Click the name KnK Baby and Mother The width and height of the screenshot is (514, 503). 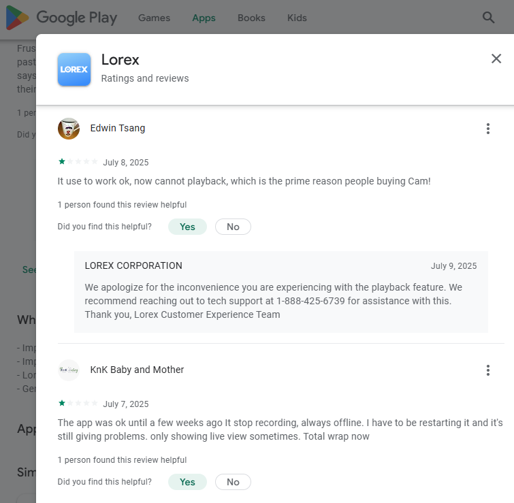pos(137,370)
